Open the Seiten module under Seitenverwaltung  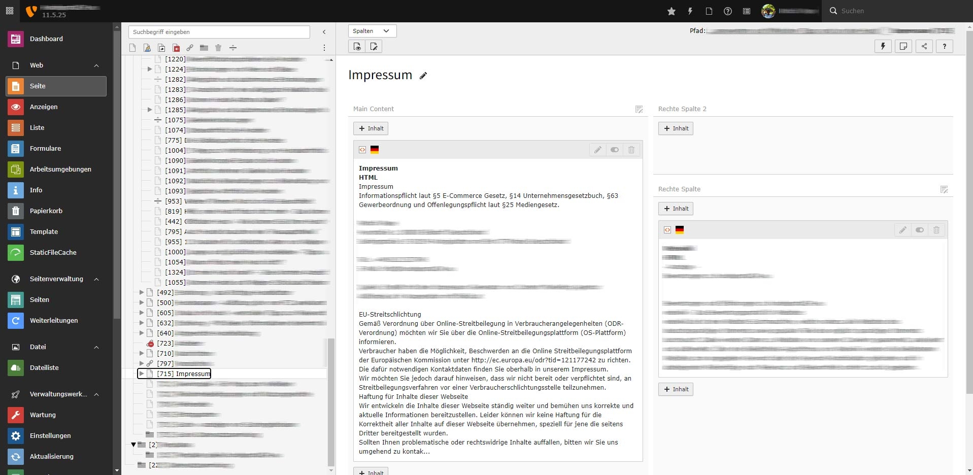(56, 300)
